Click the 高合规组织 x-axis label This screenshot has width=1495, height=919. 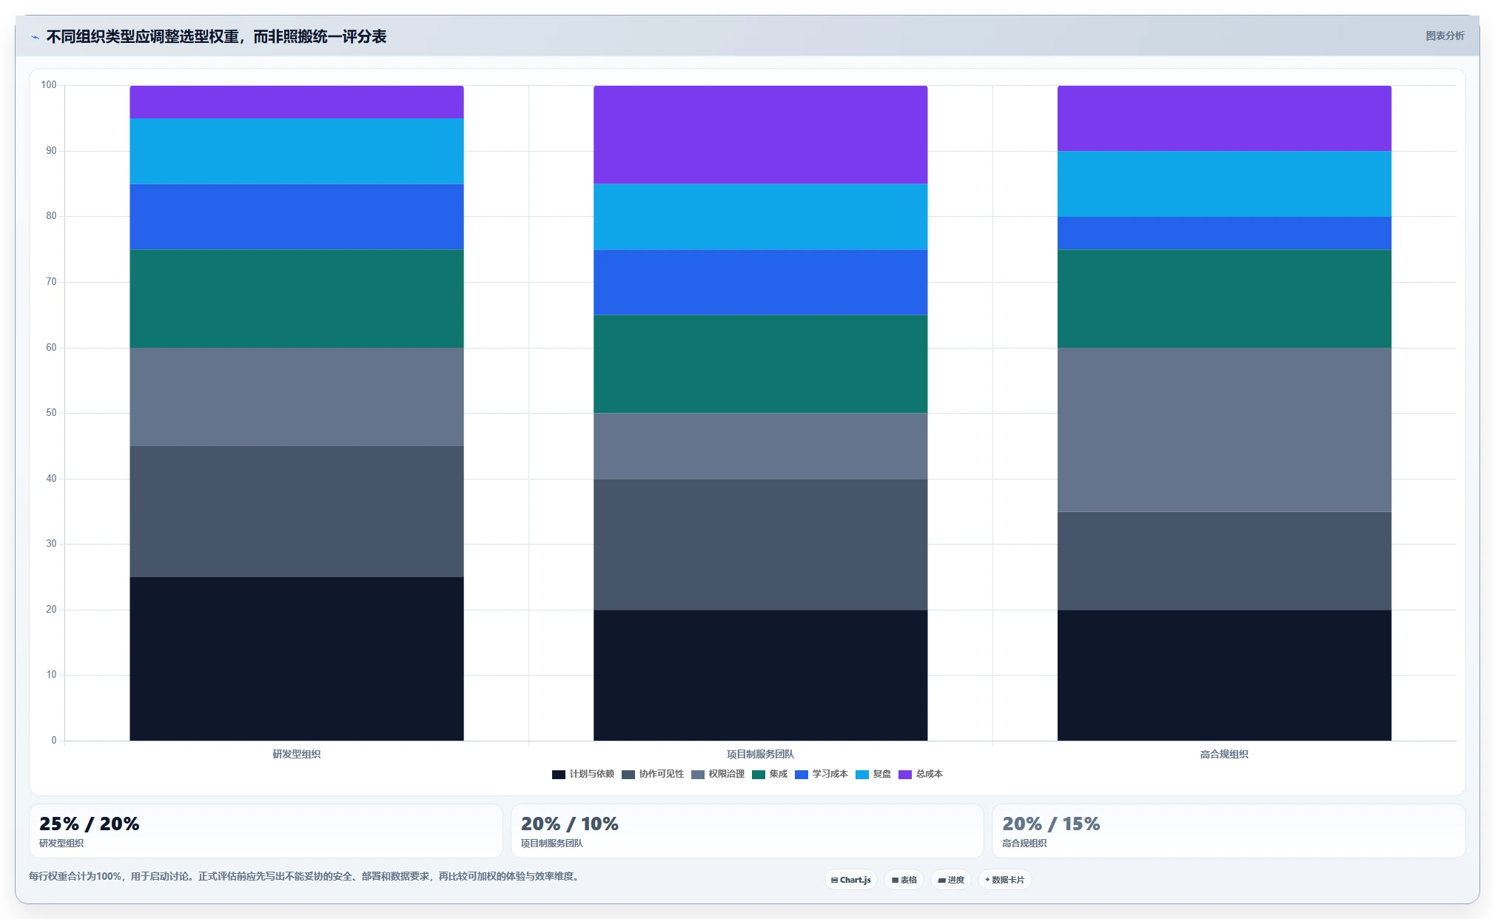tap(1224, 754)
